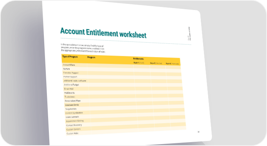Click the Nurture row label

click(66, 69)
